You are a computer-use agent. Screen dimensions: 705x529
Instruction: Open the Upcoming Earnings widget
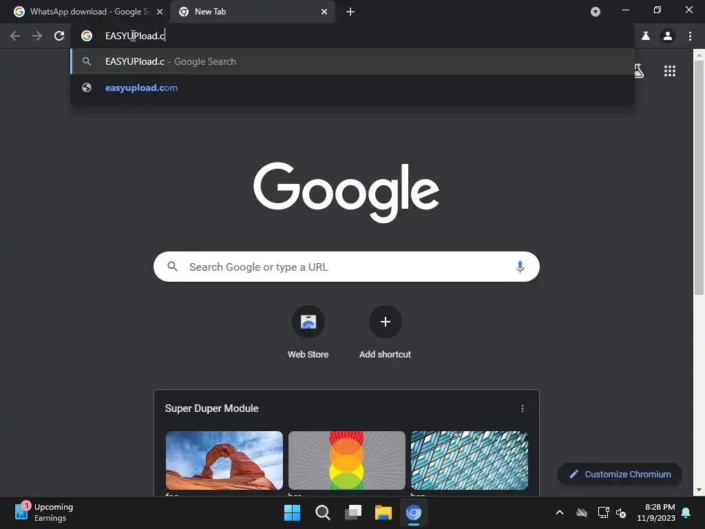tap(44, 512)
